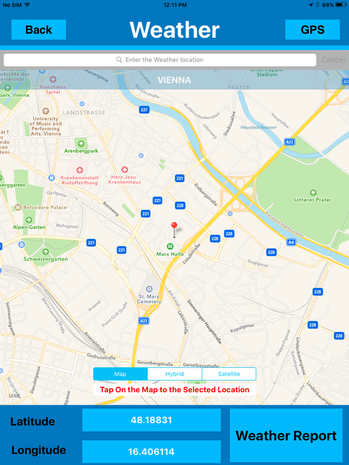
Task: Tap transit station icon west of Schweizergarten
Action: tap(22, 245)
